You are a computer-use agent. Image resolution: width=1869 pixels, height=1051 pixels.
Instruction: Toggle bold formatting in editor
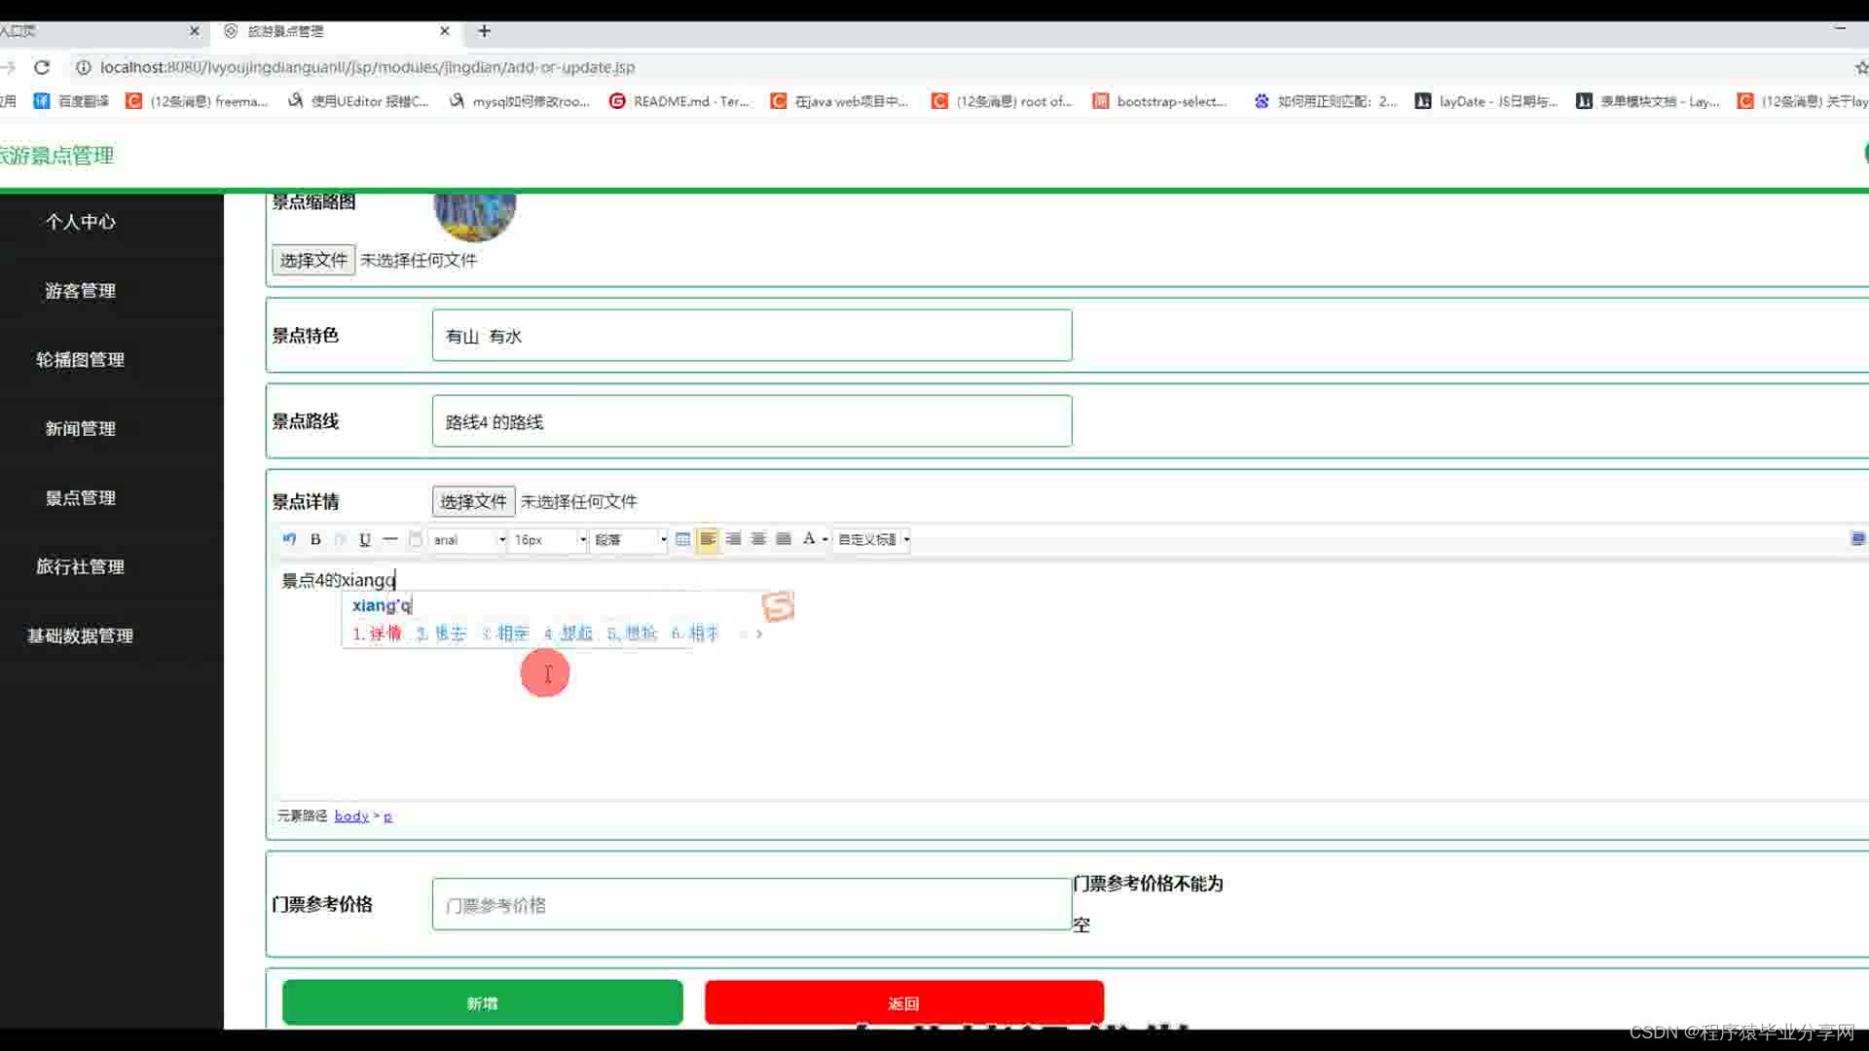[315, 539]
